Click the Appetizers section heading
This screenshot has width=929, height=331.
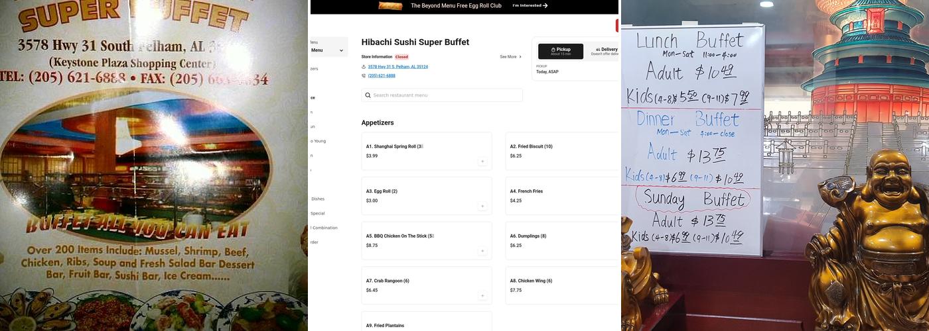coord(378,122)
